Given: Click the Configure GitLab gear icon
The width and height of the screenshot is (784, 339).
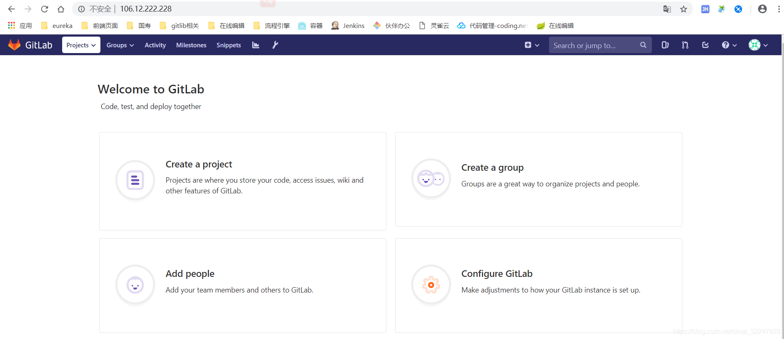Looking at the screenshot, I should (431, 285).
